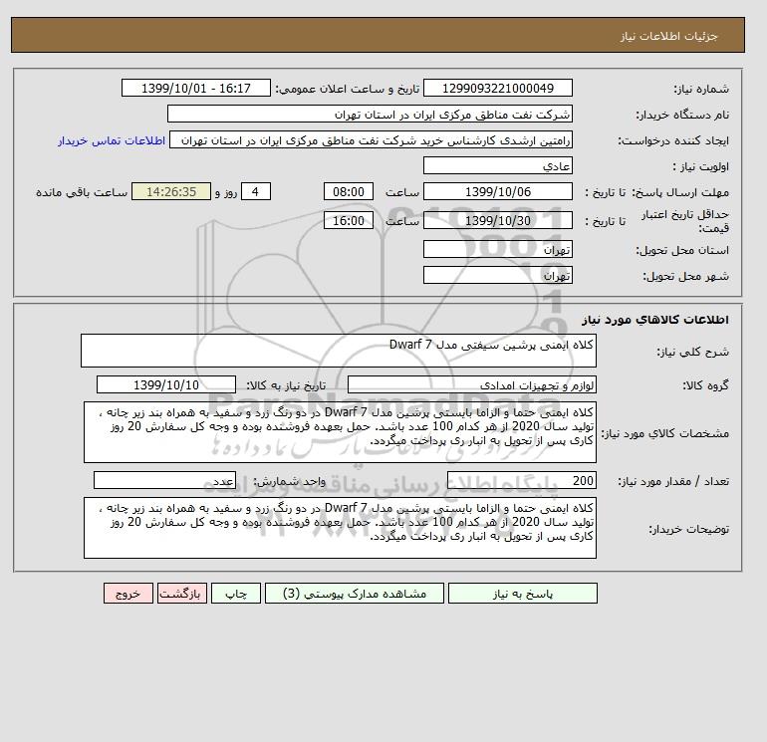Click the واحد شمارش field عدد
The width and height of the screenshot is (767, 742).
coord(164,480)
